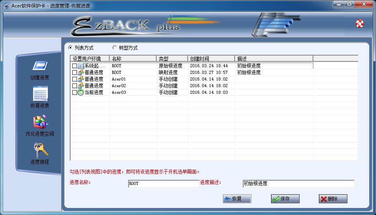Click the Acer01 row user icon
Screen dimensions: 376x215
81,79
